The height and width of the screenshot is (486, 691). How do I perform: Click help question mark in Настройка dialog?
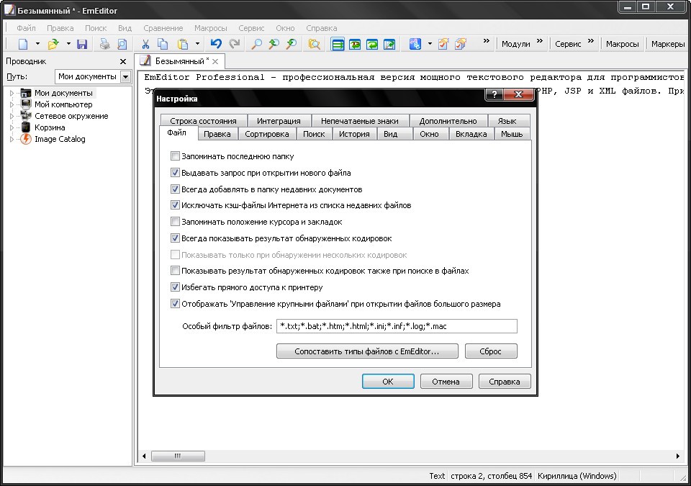494,94
